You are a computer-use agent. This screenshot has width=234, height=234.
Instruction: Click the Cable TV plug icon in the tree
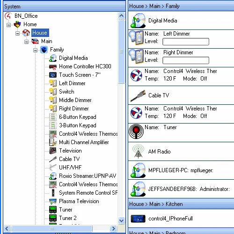53,159
